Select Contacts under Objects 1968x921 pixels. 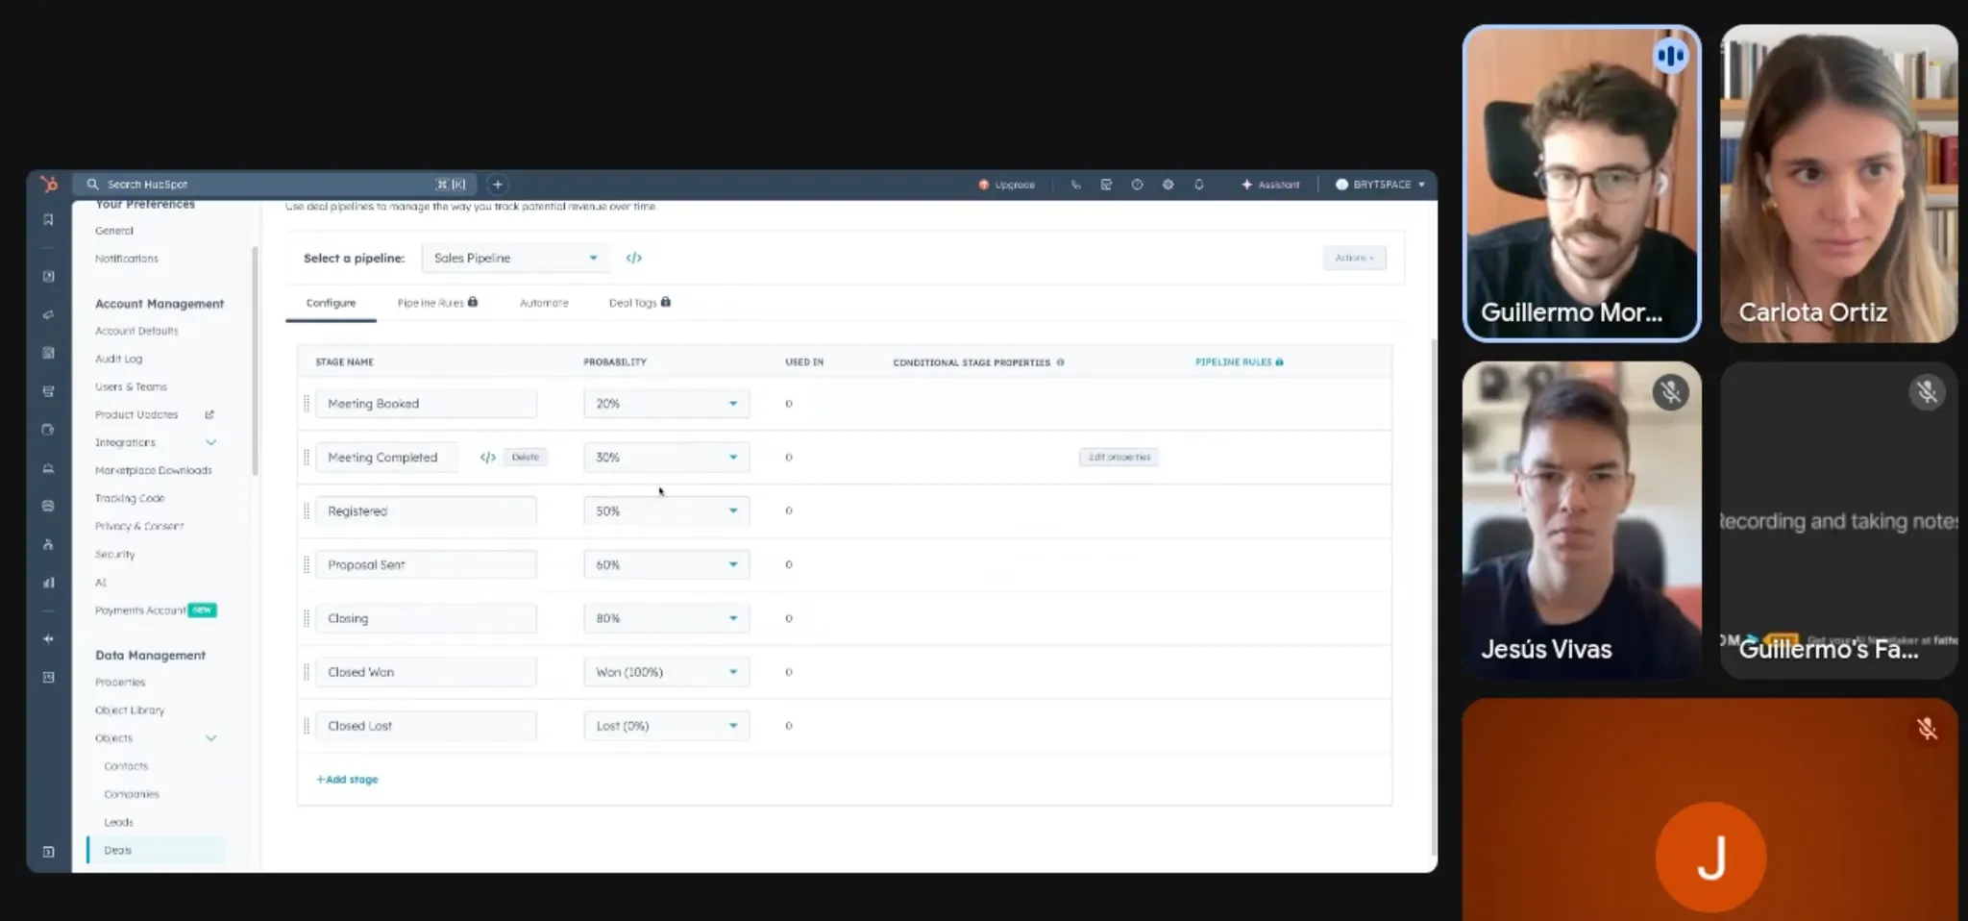point(126,766)
